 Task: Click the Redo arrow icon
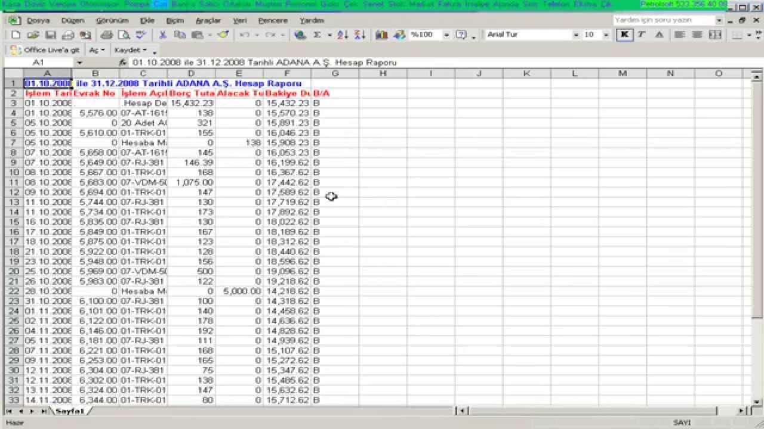click(270, 35)
